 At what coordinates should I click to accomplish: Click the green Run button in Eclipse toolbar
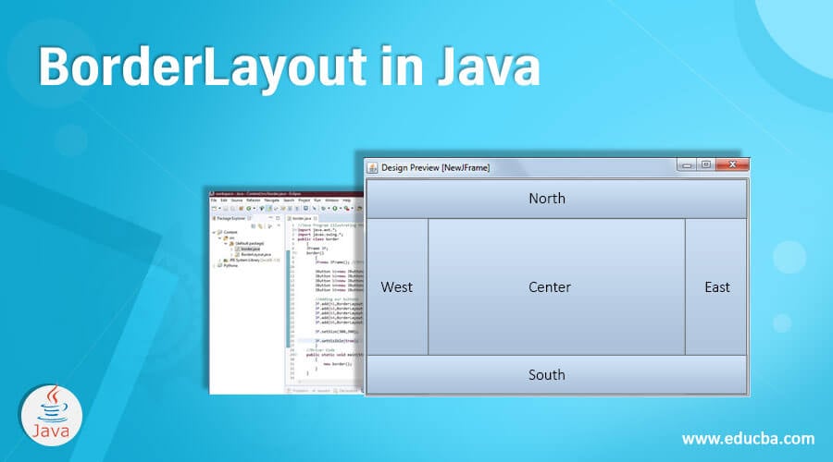(335, 209)
